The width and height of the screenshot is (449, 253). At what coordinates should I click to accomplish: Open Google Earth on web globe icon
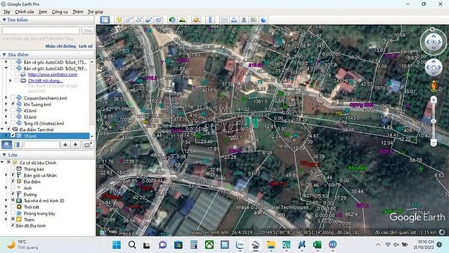263,20
